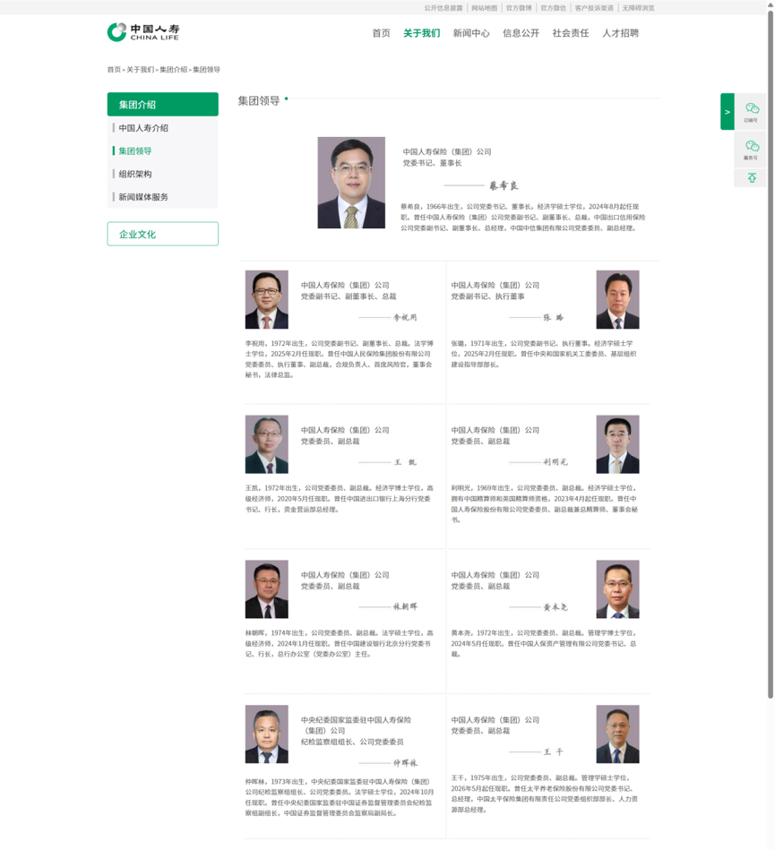
Task: Open 中国人寿介绍 in sidebar
Action: coord(143,128)
